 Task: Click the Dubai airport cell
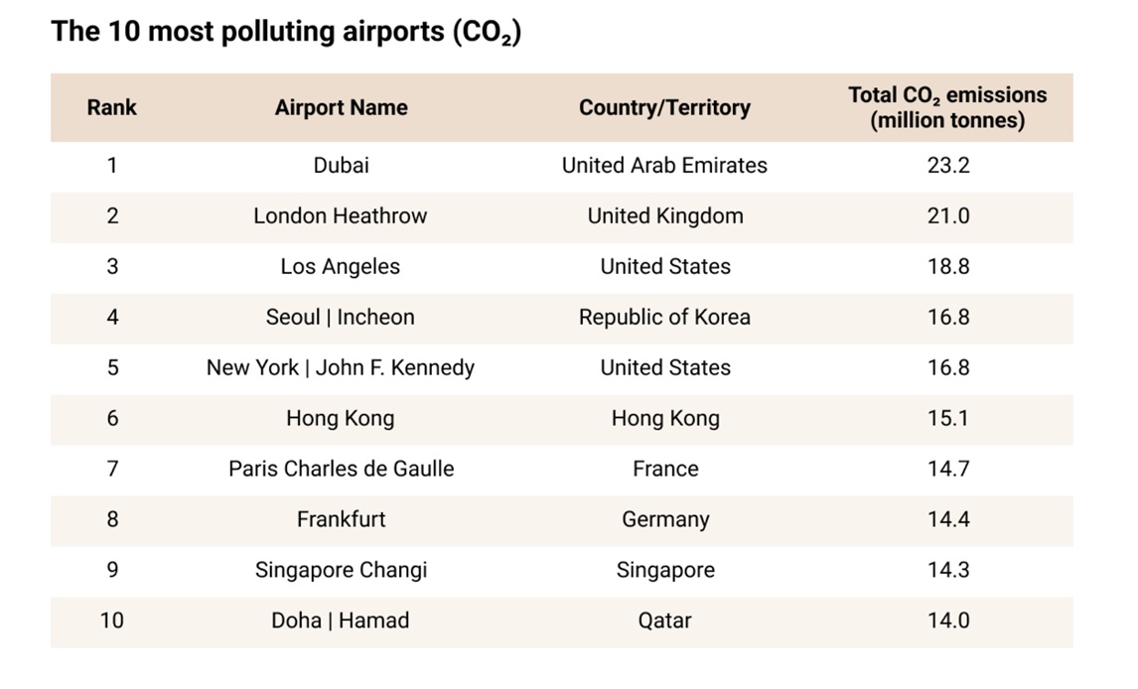(x=342, y=166)
